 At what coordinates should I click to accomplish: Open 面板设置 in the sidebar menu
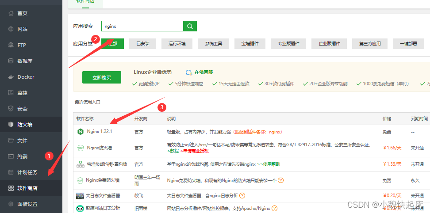[27, 204]
